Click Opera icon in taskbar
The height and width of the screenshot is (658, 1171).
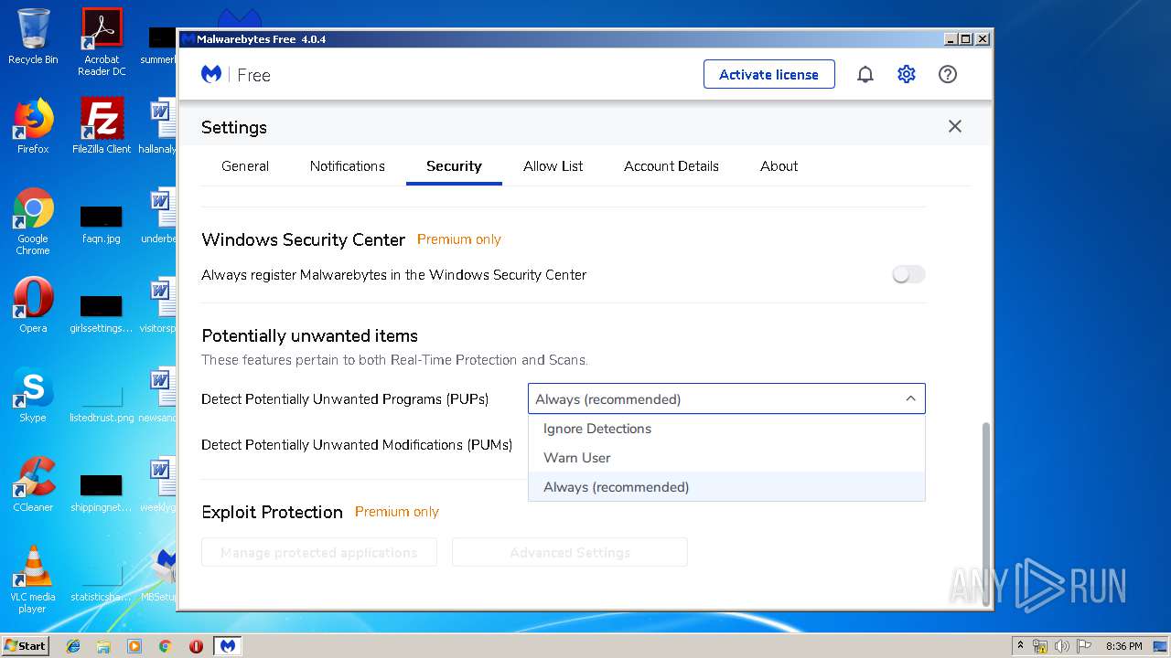pos(196,646)
